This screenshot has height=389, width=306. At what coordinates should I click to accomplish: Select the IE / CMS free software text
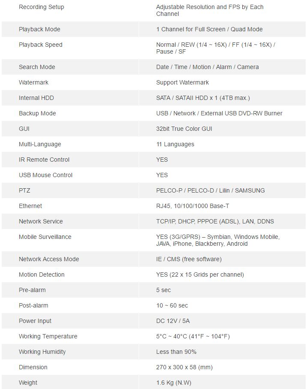[189, 259]
